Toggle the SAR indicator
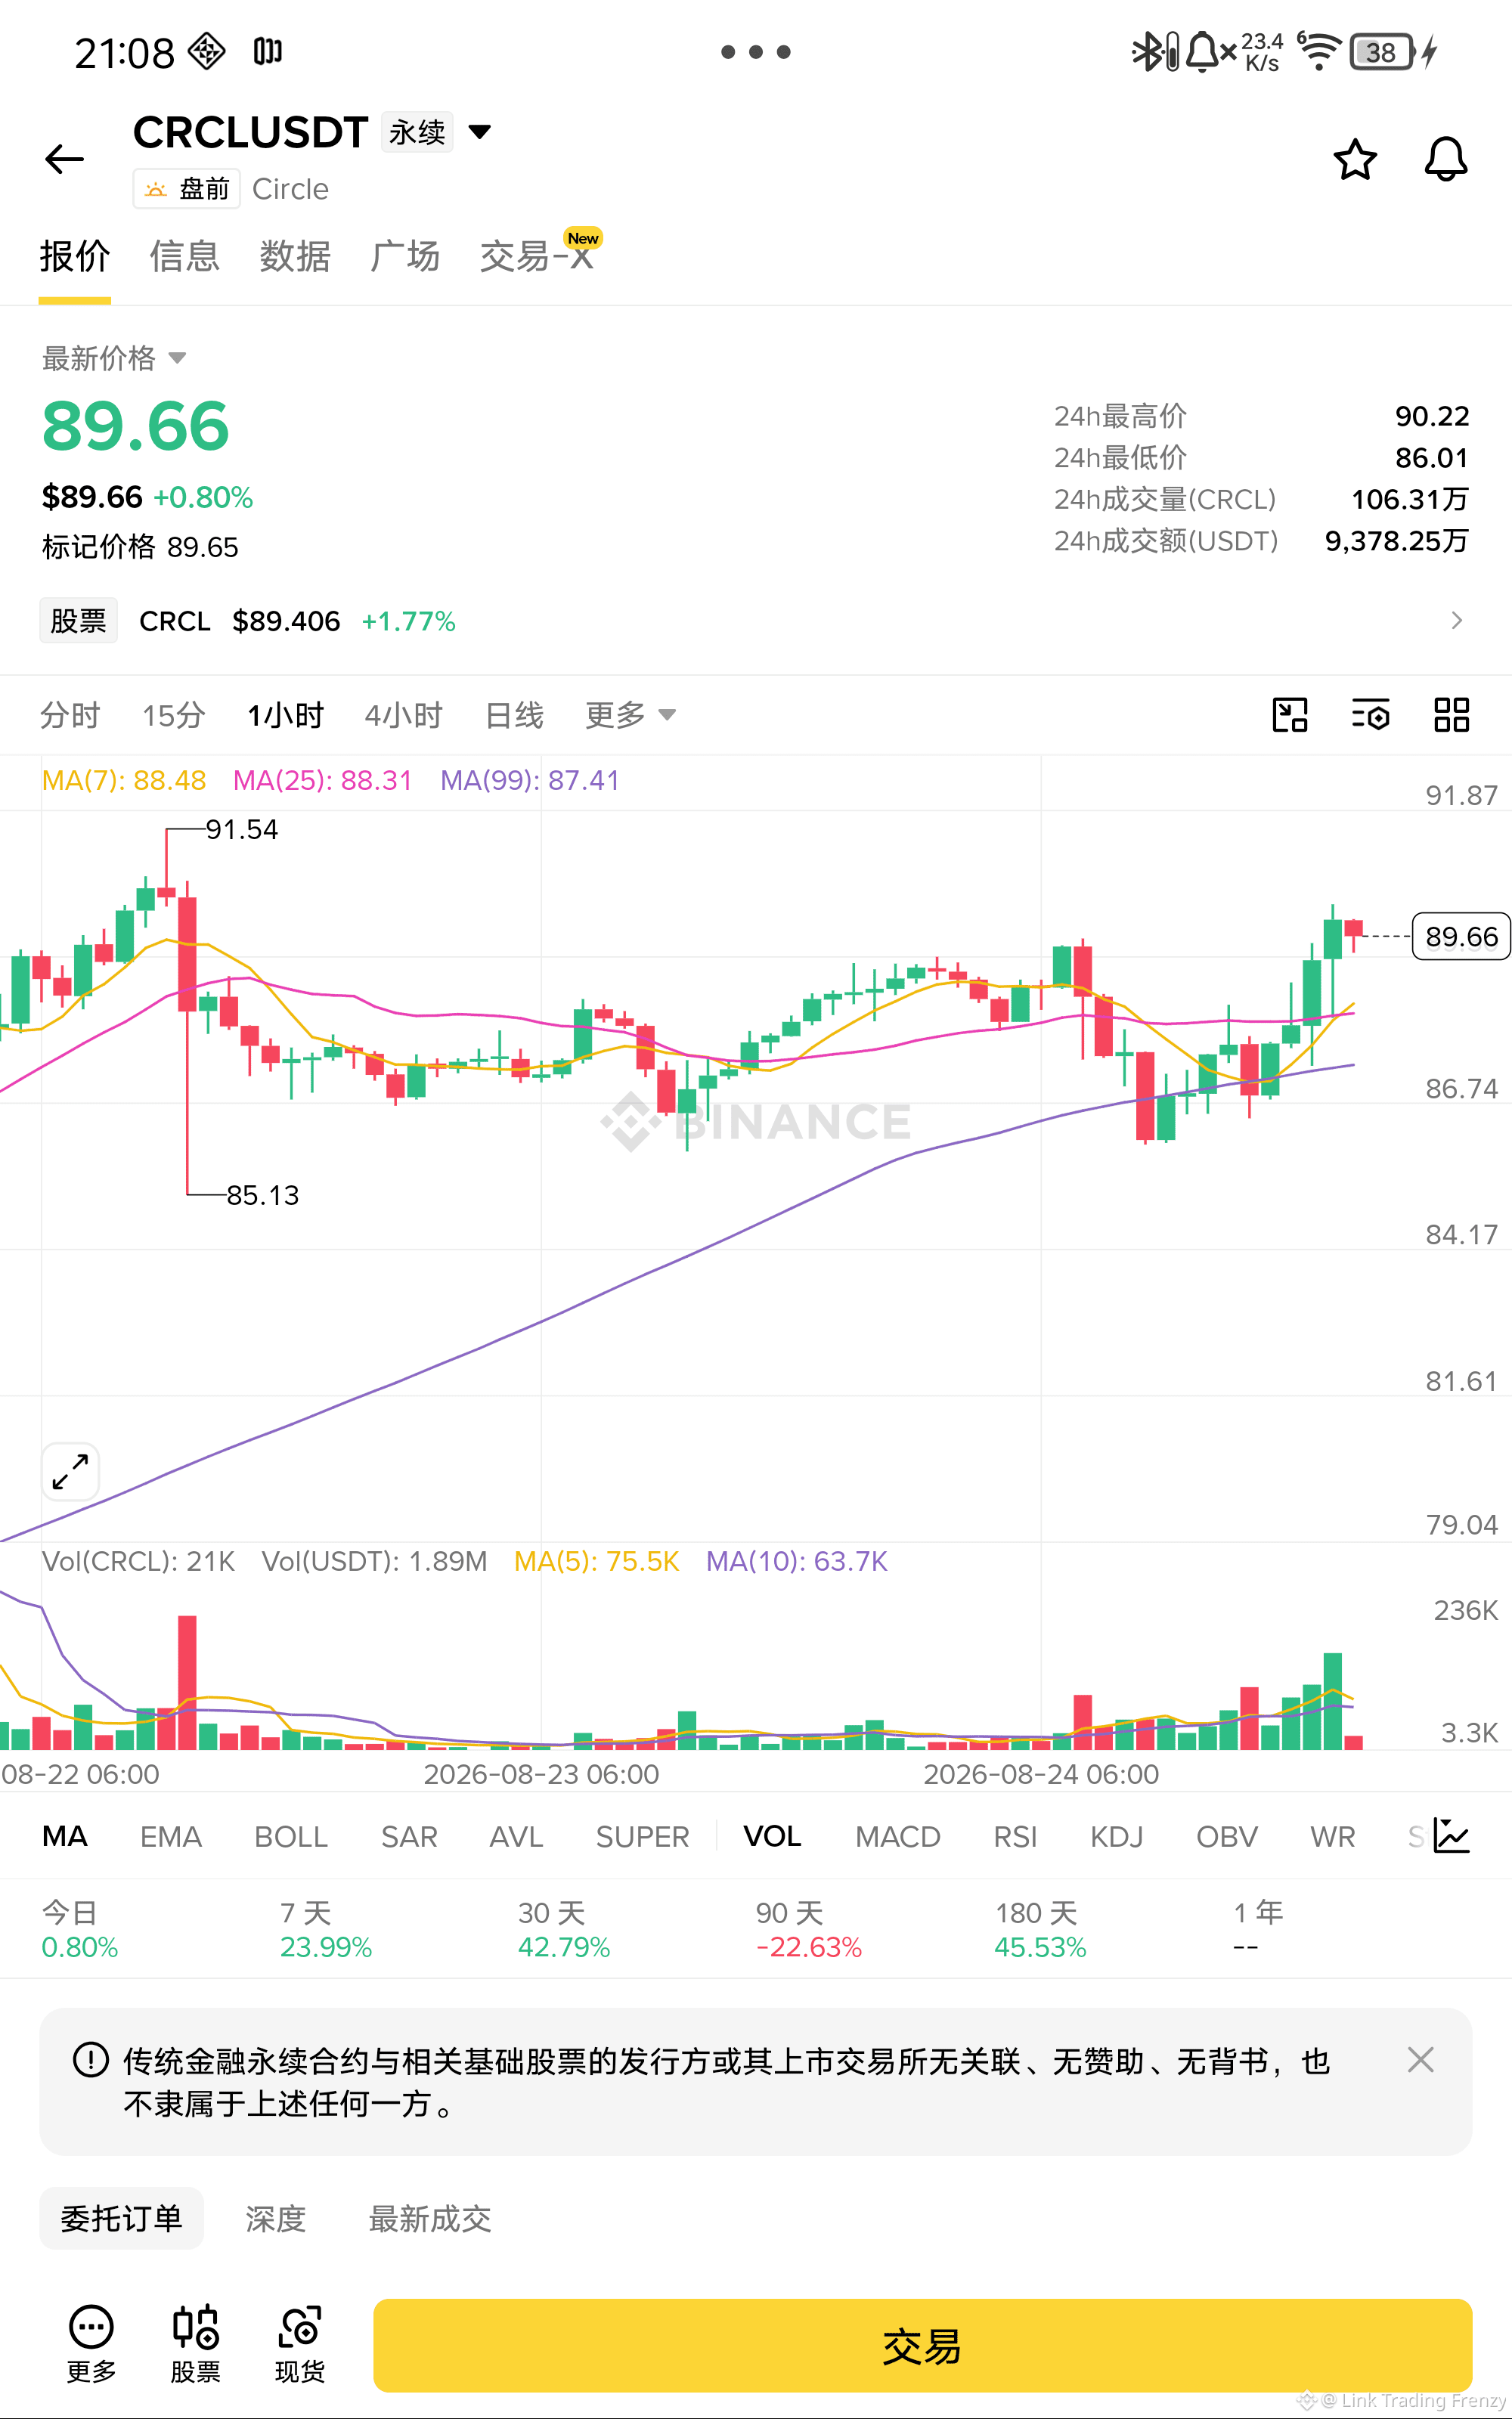 [x=409, y=1836]
